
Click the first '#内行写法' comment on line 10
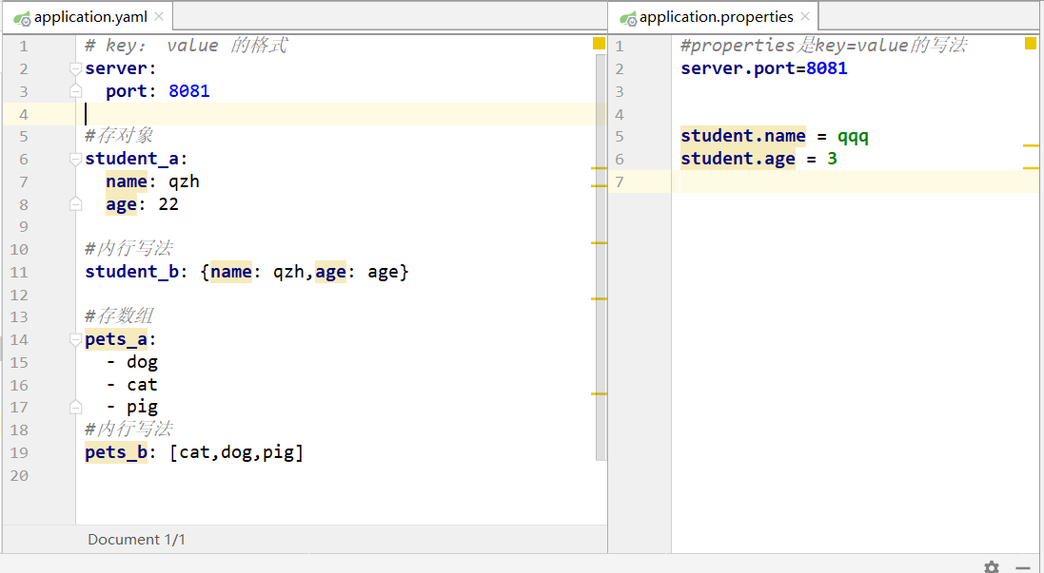pos(128,249)
